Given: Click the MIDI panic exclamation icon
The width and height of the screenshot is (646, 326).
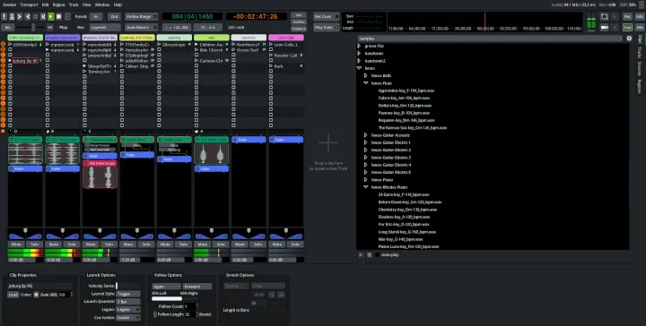Looking at the screenshot, I should coord(4,16).
